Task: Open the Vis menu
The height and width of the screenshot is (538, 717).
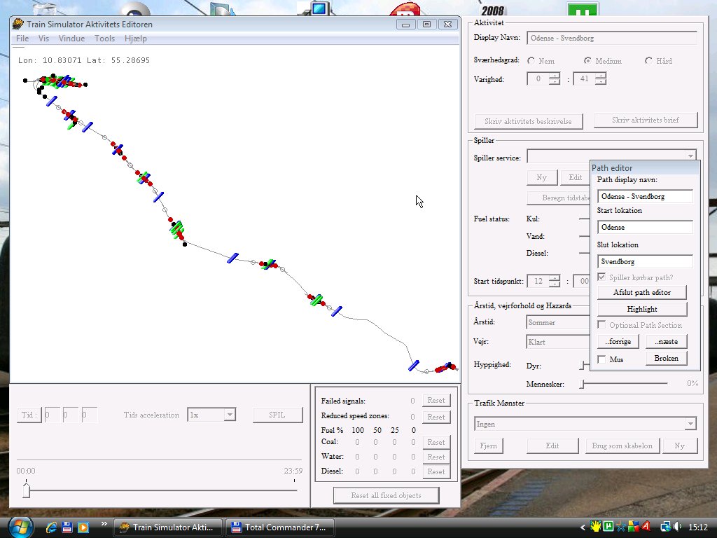Action: [x=43, y=39]
